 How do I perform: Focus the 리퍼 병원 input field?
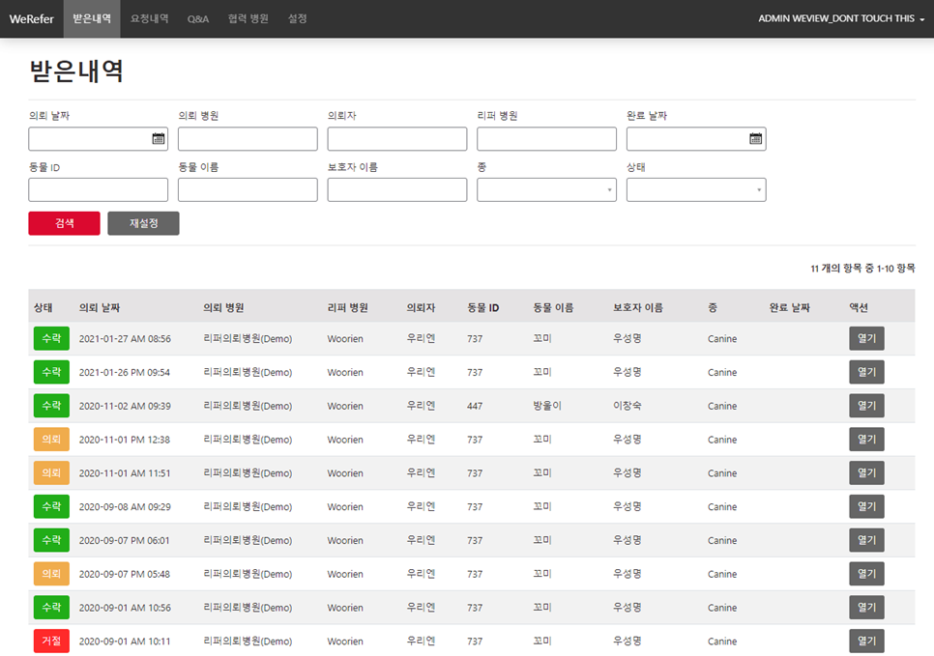tap(547, 139)
